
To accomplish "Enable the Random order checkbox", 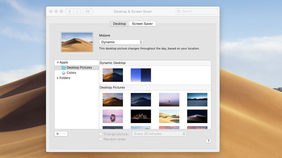I will (x=101, y=139).
